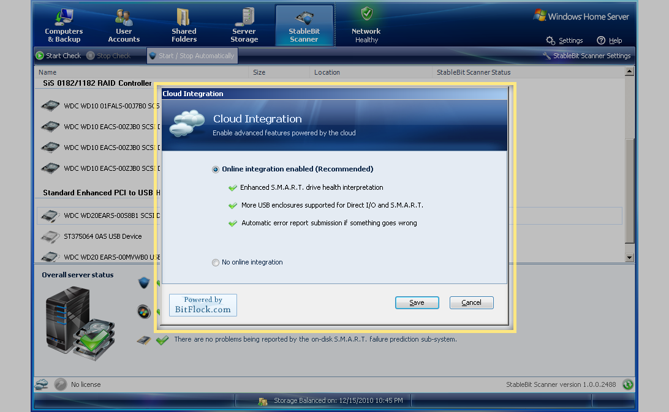Click the No license status icon
The height and width of the screenshot is (412, 669).
click(61, 384)
